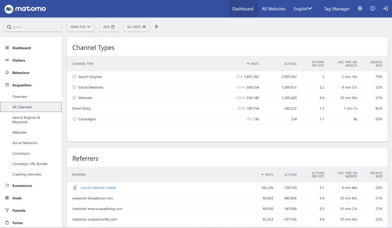Open the Matomo settings gear icon
The image size is (392, 228).
tap(360, 8)
